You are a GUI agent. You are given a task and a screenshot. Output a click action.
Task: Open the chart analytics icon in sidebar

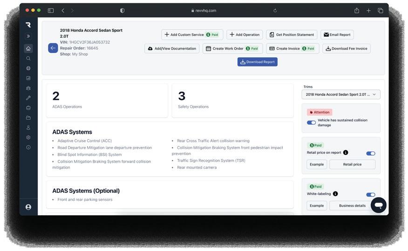(28, 78)
